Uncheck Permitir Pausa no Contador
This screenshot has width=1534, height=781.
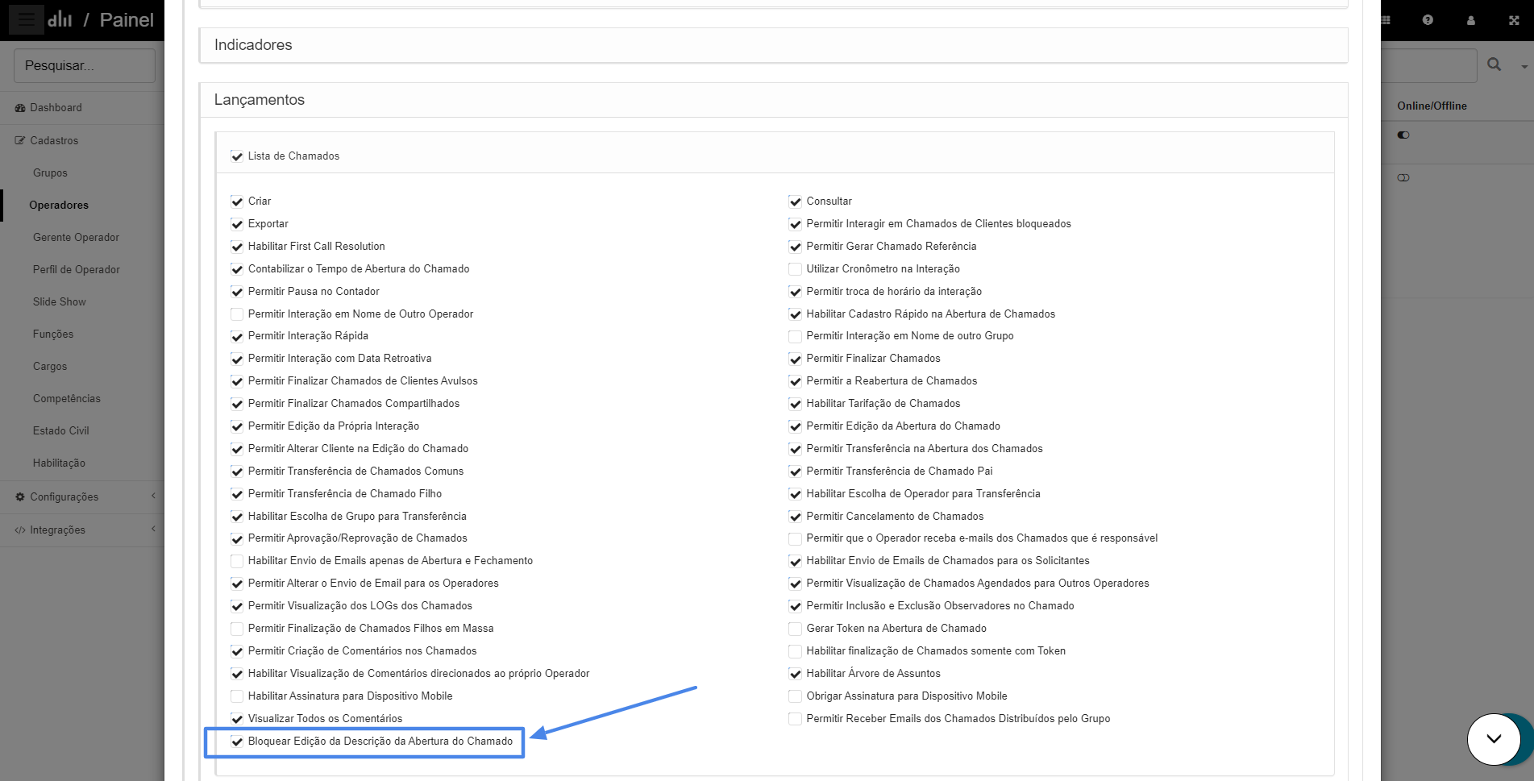[x=237, y=292]
